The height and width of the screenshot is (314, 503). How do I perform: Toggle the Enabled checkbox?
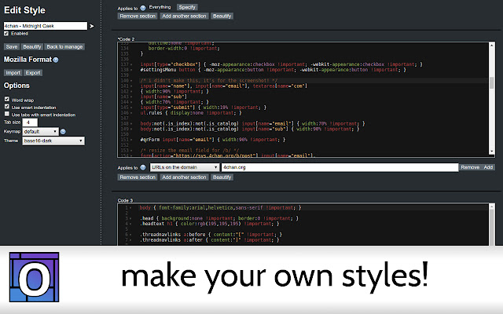(7, 35)
